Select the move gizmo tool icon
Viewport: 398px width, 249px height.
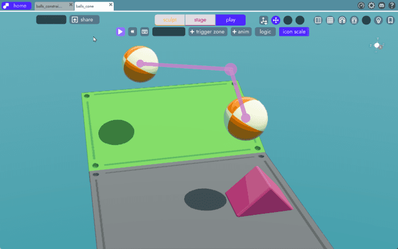(x=276, y=20)
